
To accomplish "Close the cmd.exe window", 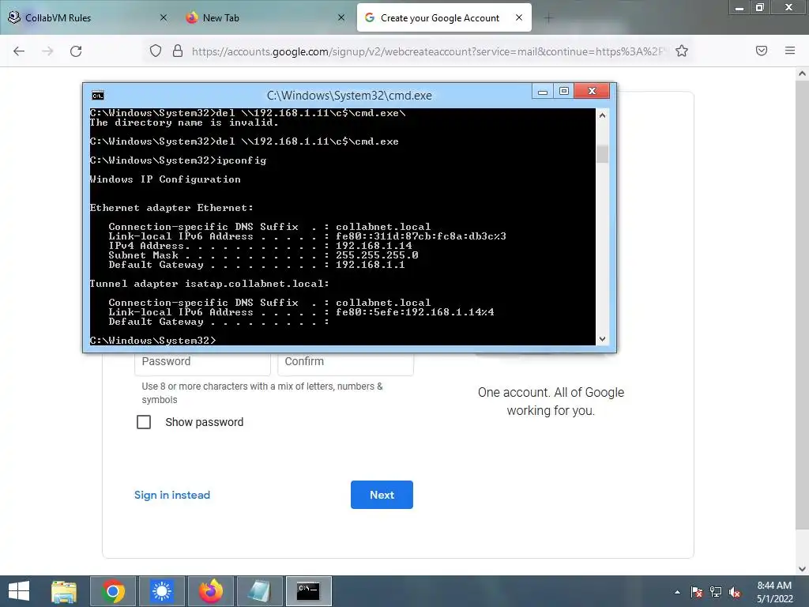I will click(x=592, y=92).
